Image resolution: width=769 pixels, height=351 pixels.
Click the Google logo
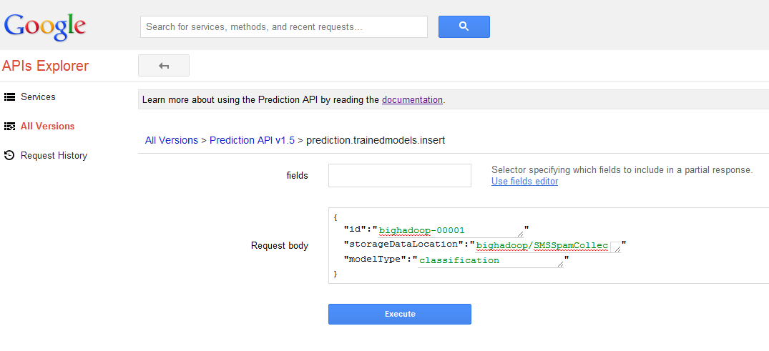click(x=45, y=27)
